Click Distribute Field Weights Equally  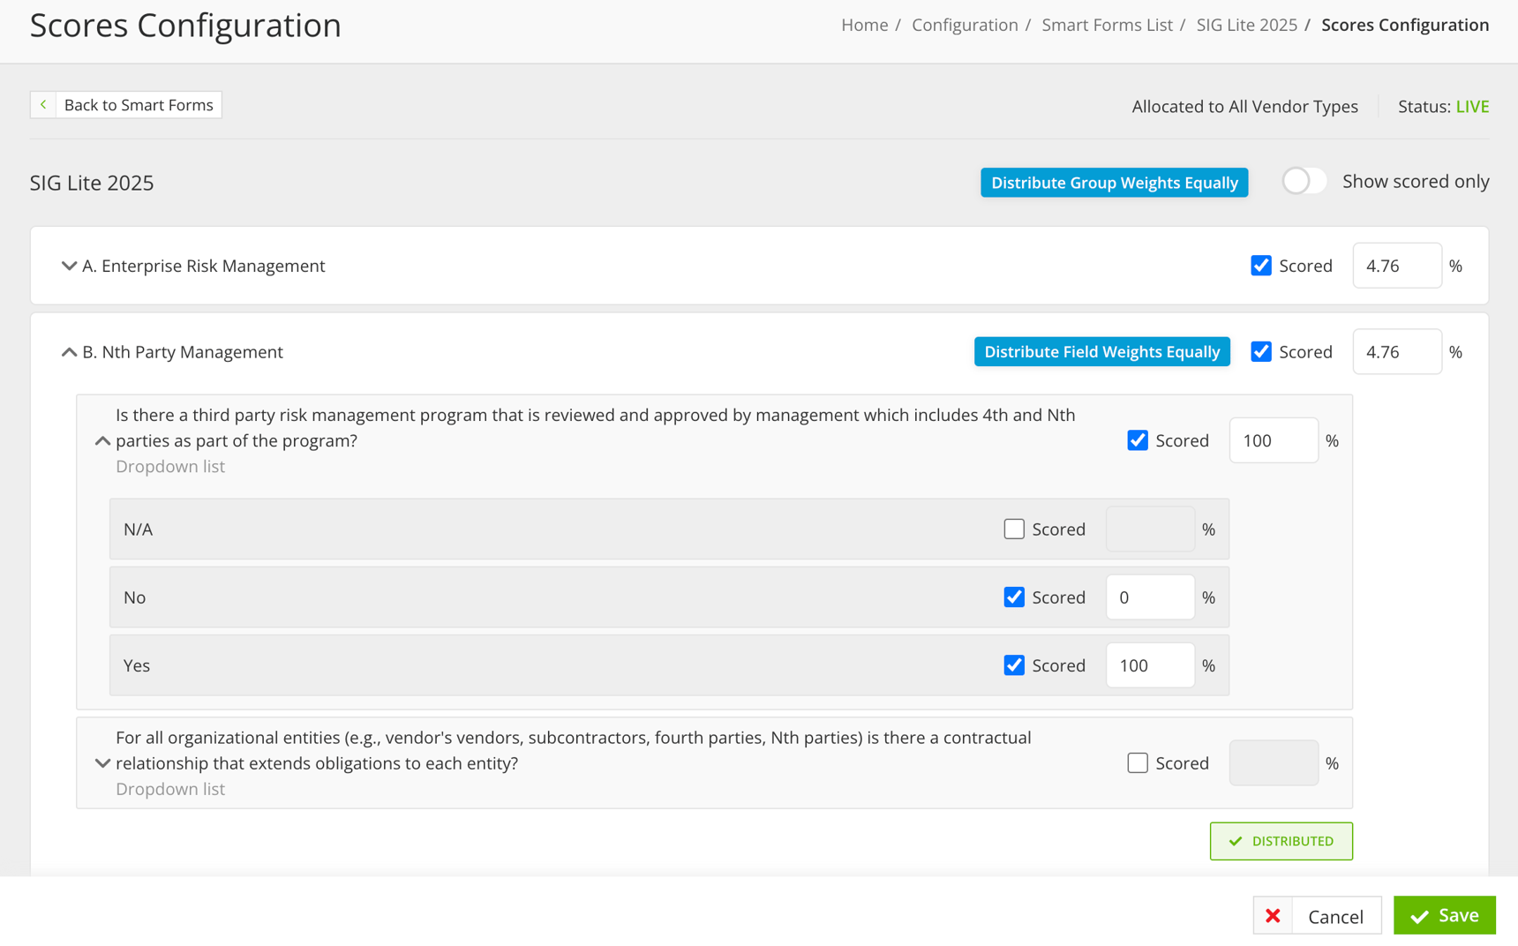tap(1101, 351)
